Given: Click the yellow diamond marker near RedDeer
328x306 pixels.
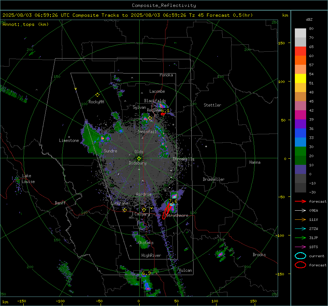Looking at the screenshot, I should [150, 118].
